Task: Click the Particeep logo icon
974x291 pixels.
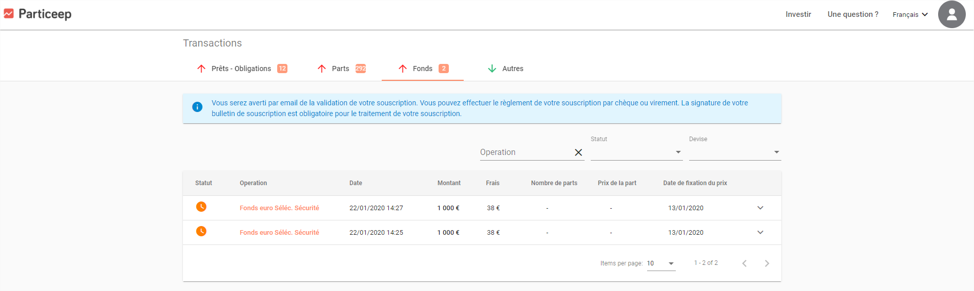Action: (9, 14)
